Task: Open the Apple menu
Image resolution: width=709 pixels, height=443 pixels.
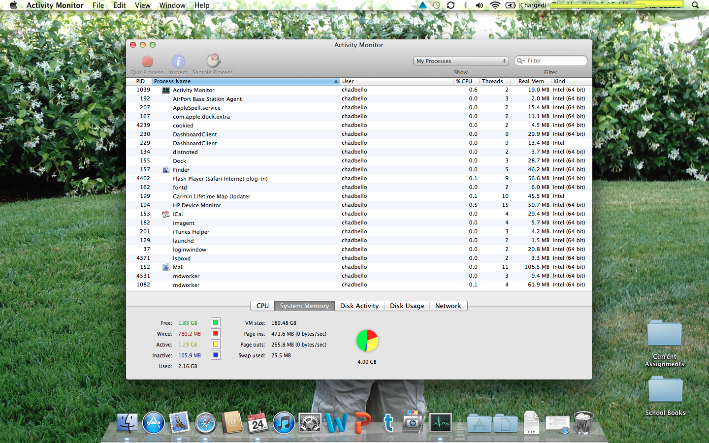Action: 13,5
